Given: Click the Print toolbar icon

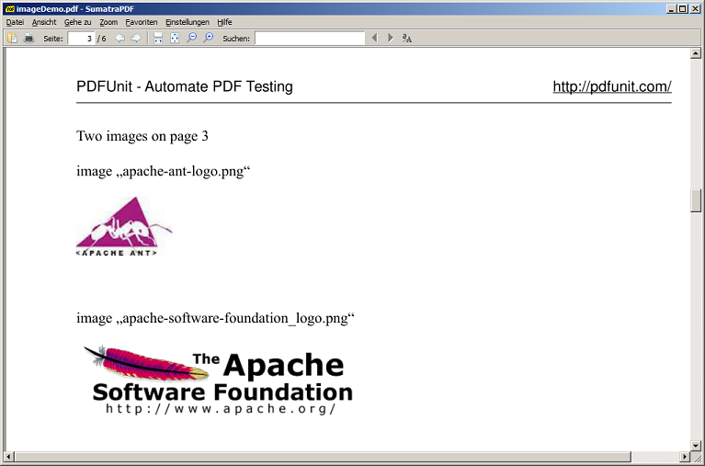Looking at the screenshot, I should pyautogui.click(x=28, y=38).
